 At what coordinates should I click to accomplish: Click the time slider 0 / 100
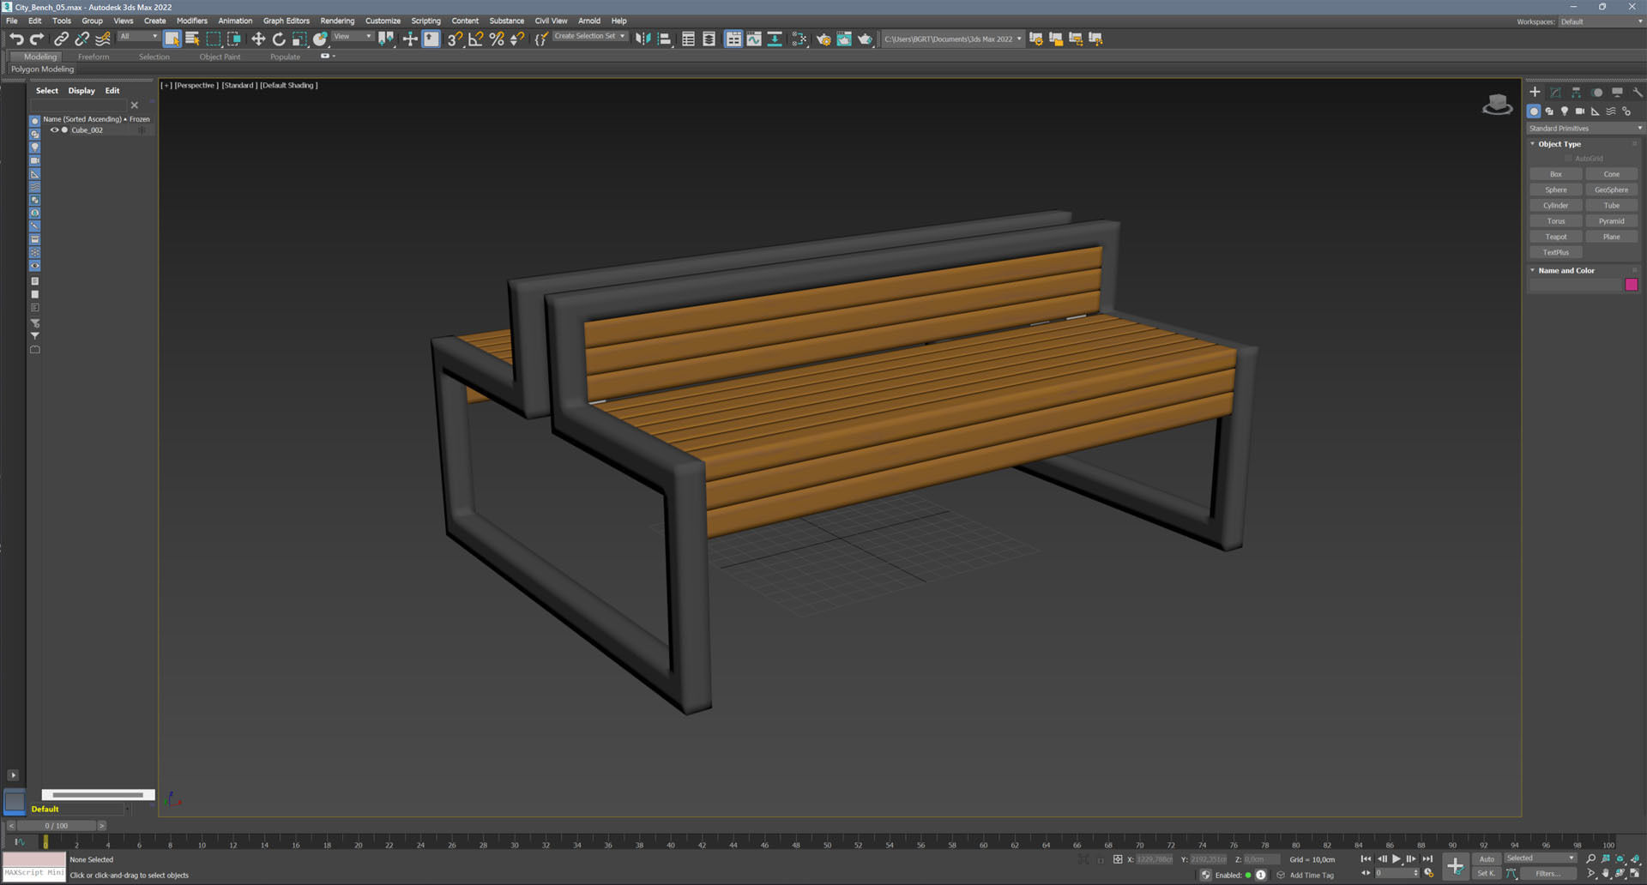(57, 826)
